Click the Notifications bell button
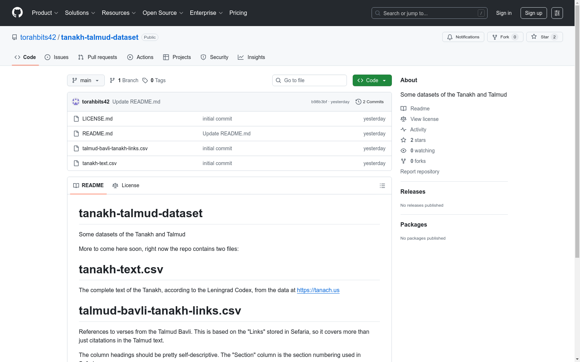The width and height of the screenshot is (580, 362). [463, 37]
